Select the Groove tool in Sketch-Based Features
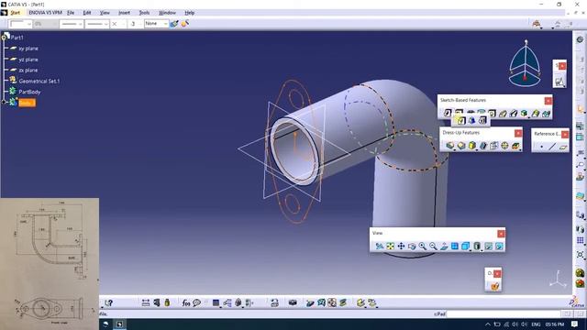Image resolution: width=587 pixels, height=330 pixels. click(x=481, y=112)
